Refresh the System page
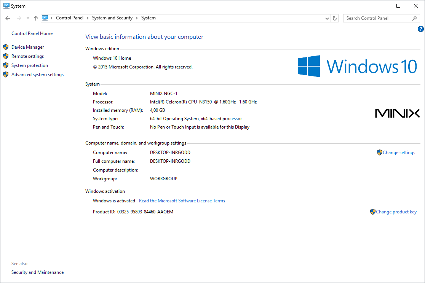The image size is (425, 283). 335,18
